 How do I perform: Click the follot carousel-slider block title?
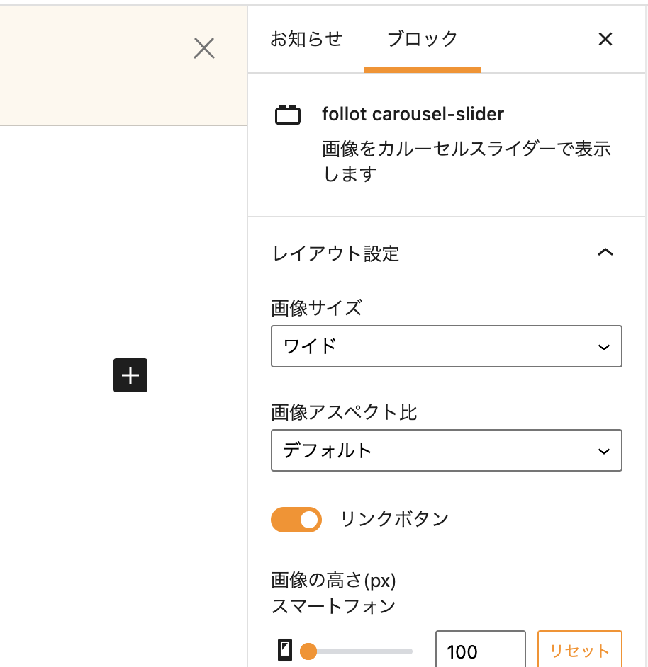click(x=413, y=114)
